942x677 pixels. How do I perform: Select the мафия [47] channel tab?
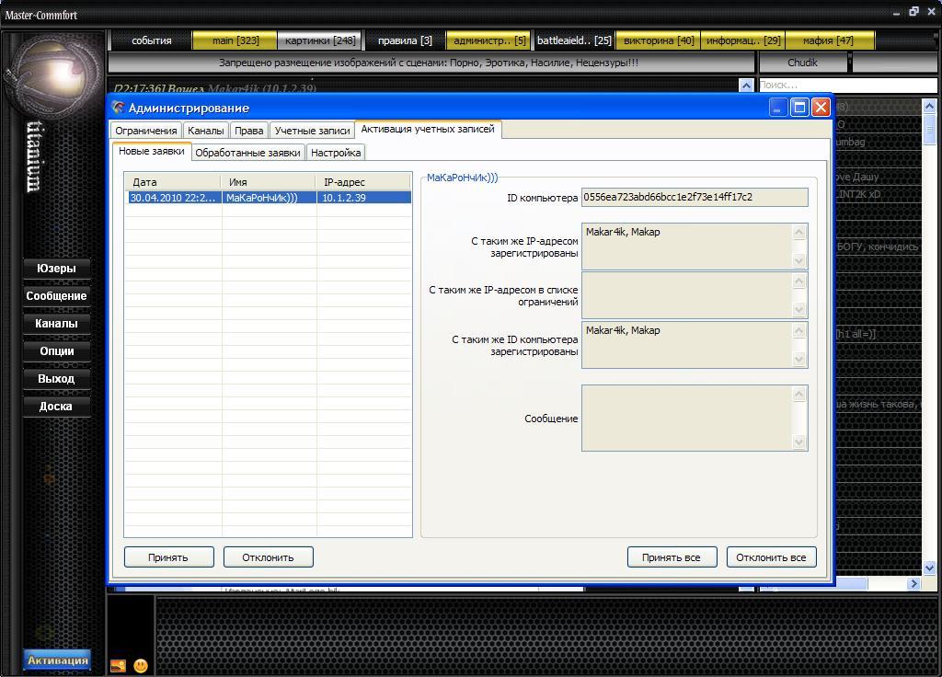[828, 40]
